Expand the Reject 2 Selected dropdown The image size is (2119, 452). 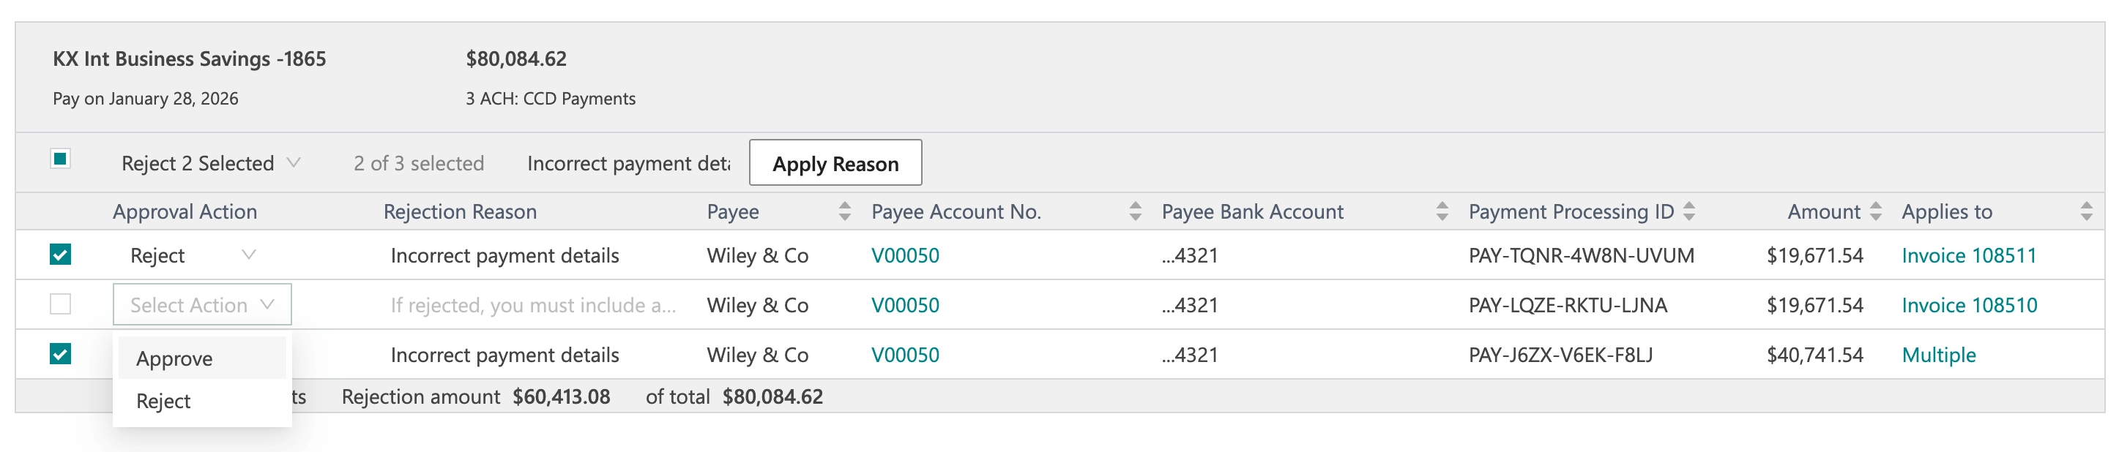tap(212, 162)
